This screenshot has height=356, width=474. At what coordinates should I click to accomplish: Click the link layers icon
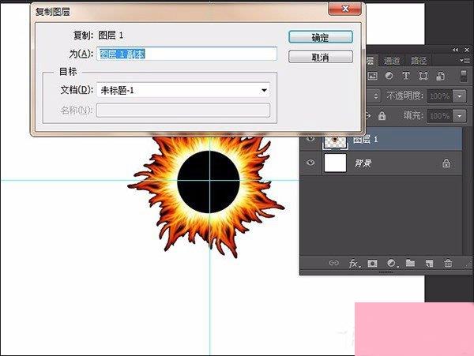(x=333, y=263)
